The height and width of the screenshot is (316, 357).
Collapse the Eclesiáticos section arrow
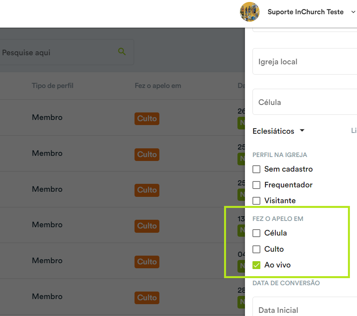point(302,131)
